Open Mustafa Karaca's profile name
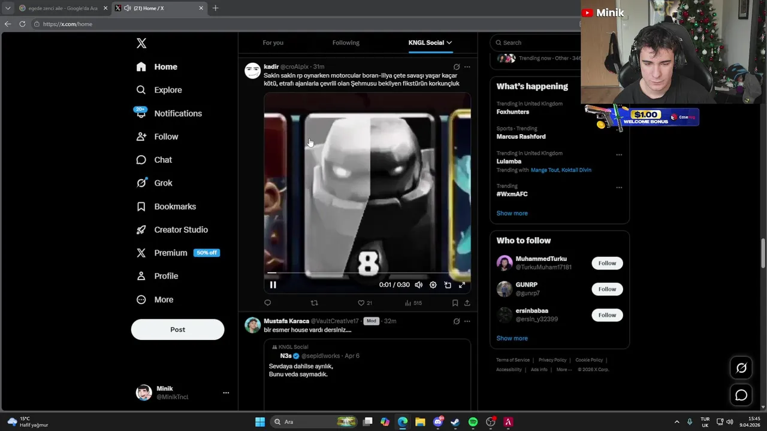767x431 pixels. click(286, 321)
